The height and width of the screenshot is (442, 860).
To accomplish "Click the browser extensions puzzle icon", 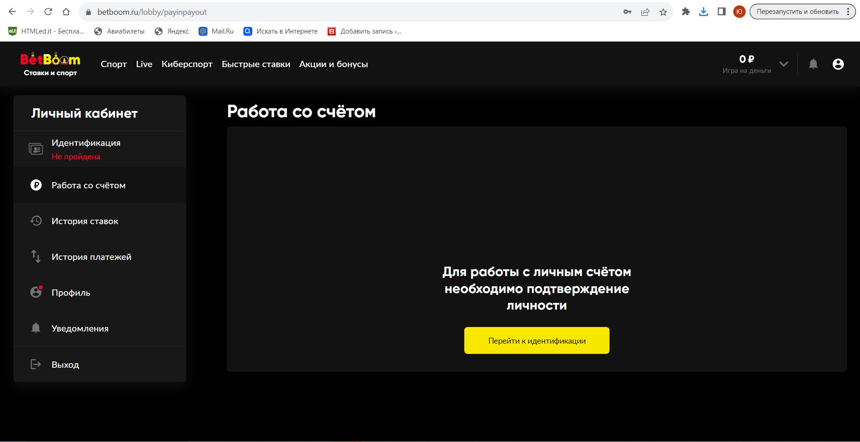I will pyautogui.click(x=685, y=12).
